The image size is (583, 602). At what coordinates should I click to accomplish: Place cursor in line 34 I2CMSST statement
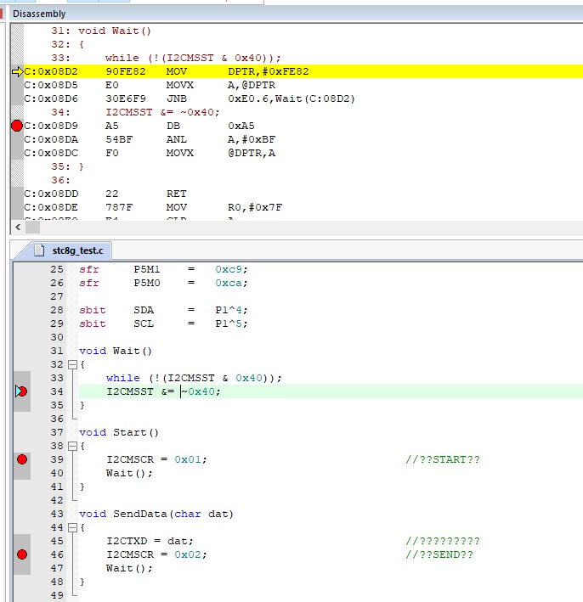coord(163,391)
